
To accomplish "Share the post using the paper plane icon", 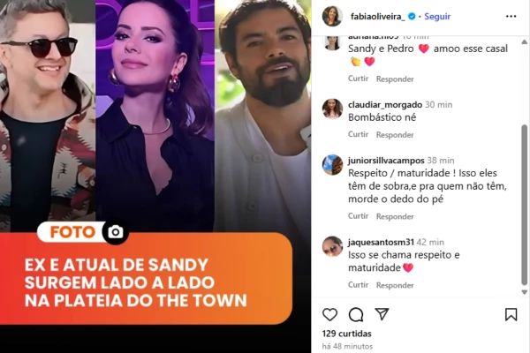I will pos(382,314).
